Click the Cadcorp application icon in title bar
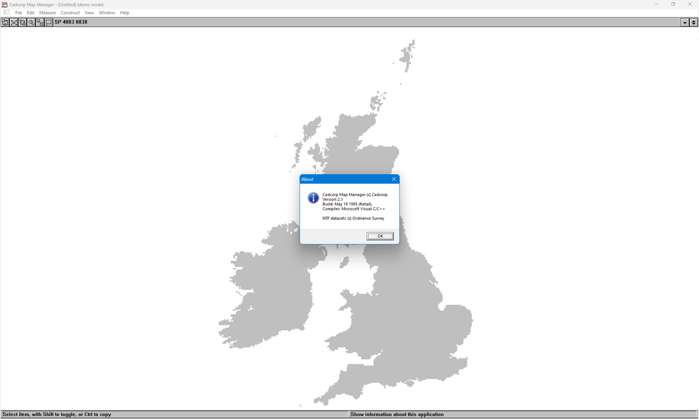 click(x=5, y=5)
